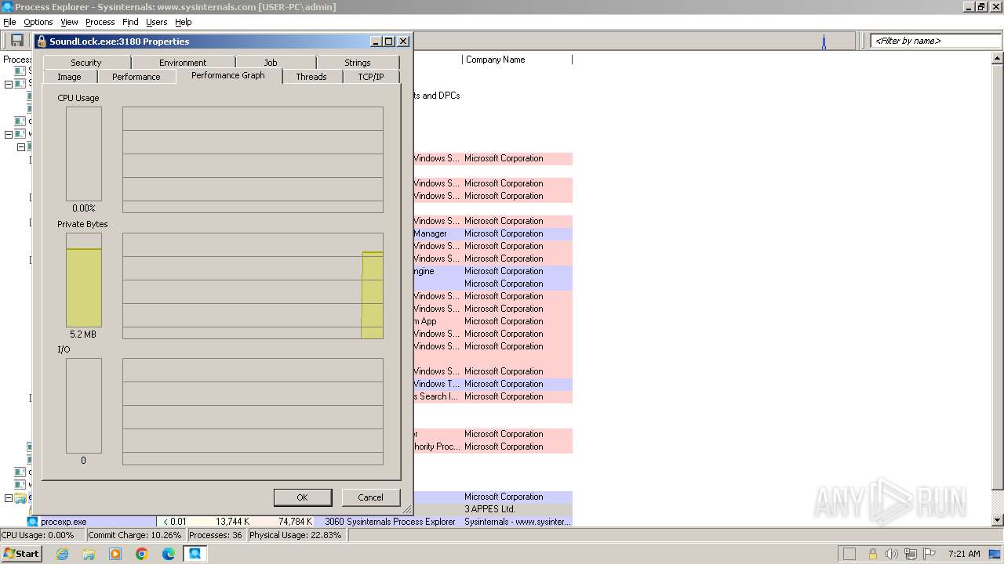Viewport: 1004px width, 564px height.
Task: Open the Users menu
Action: pyautogui.click(x=156, y=22)
